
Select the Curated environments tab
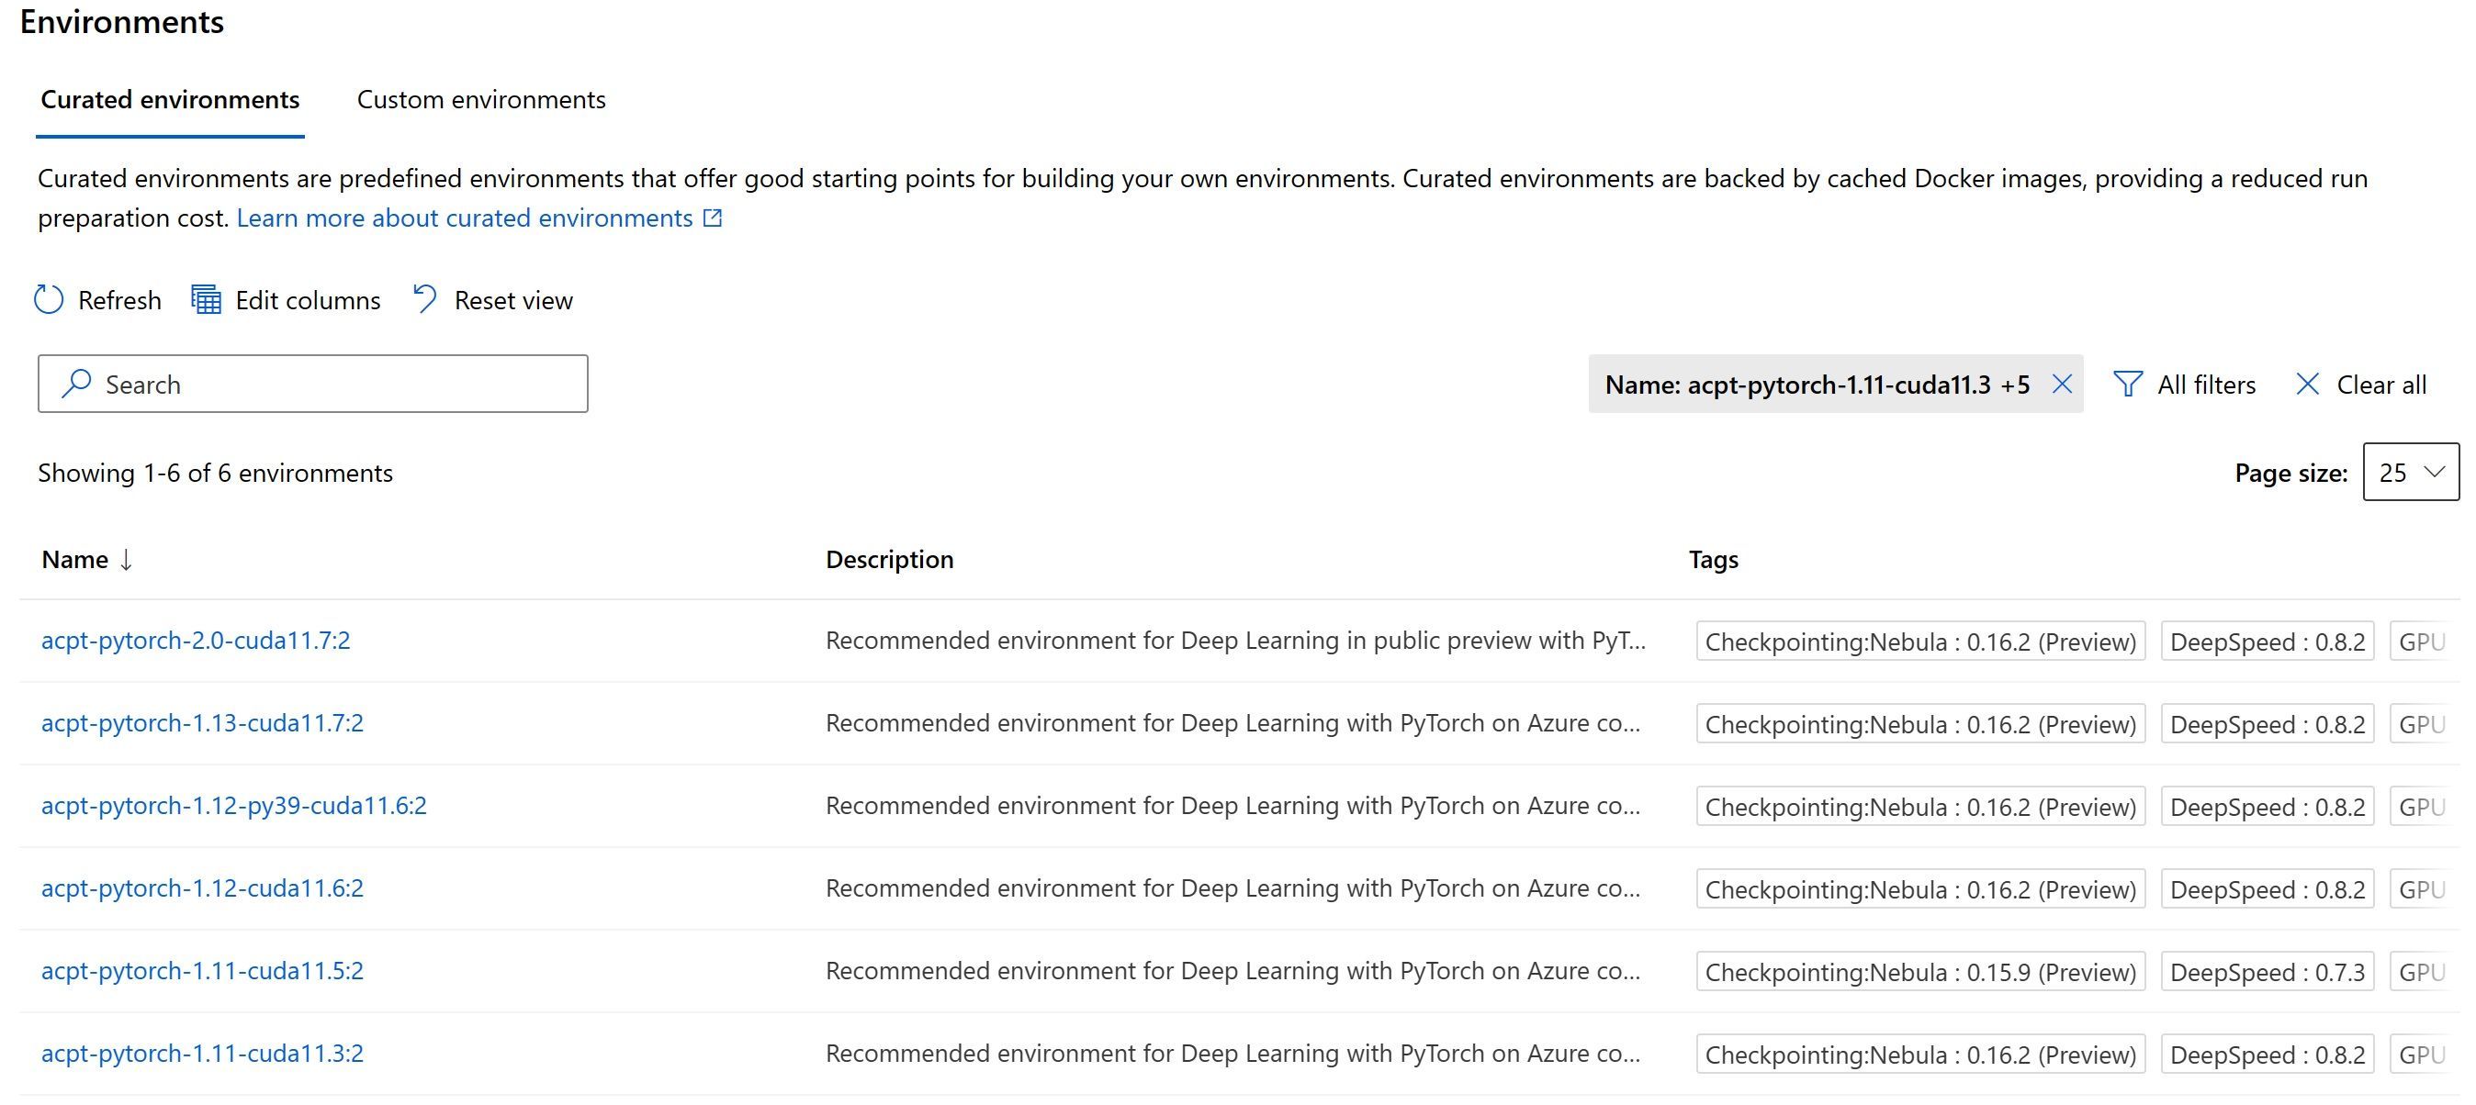pos(170,100)
